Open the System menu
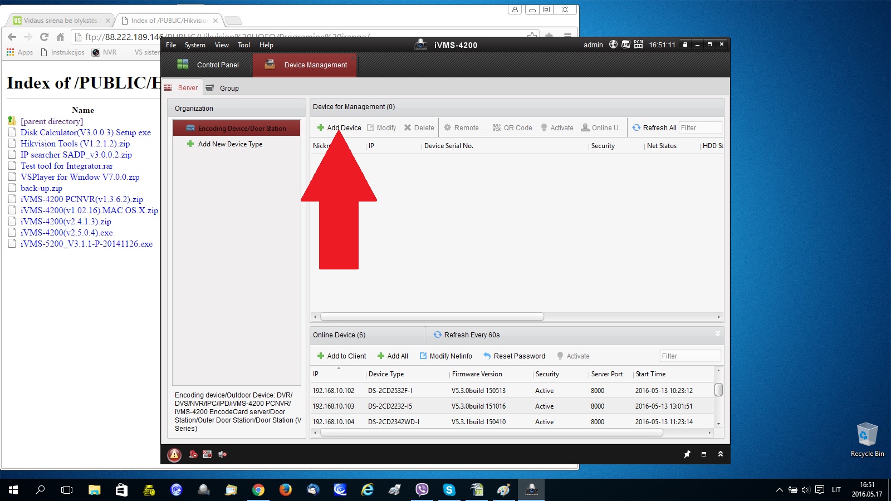This screenshot has height=501, width=891. tap(195, 45)
